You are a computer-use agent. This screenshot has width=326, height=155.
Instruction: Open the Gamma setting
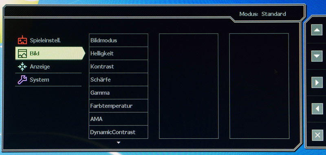point(118,92)
